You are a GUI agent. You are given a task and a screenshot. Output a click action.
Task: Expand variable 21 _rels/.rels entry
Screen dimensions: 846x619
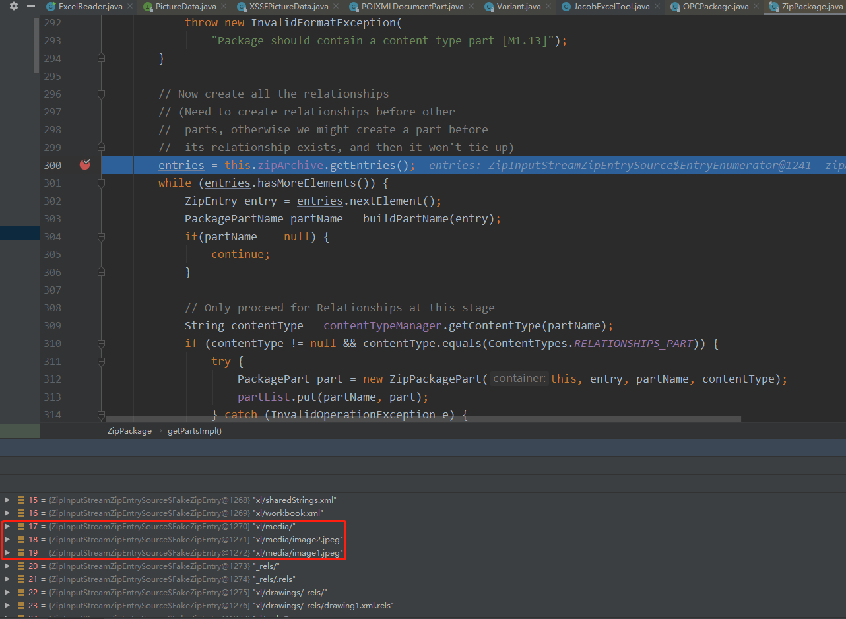coord(7,579)
